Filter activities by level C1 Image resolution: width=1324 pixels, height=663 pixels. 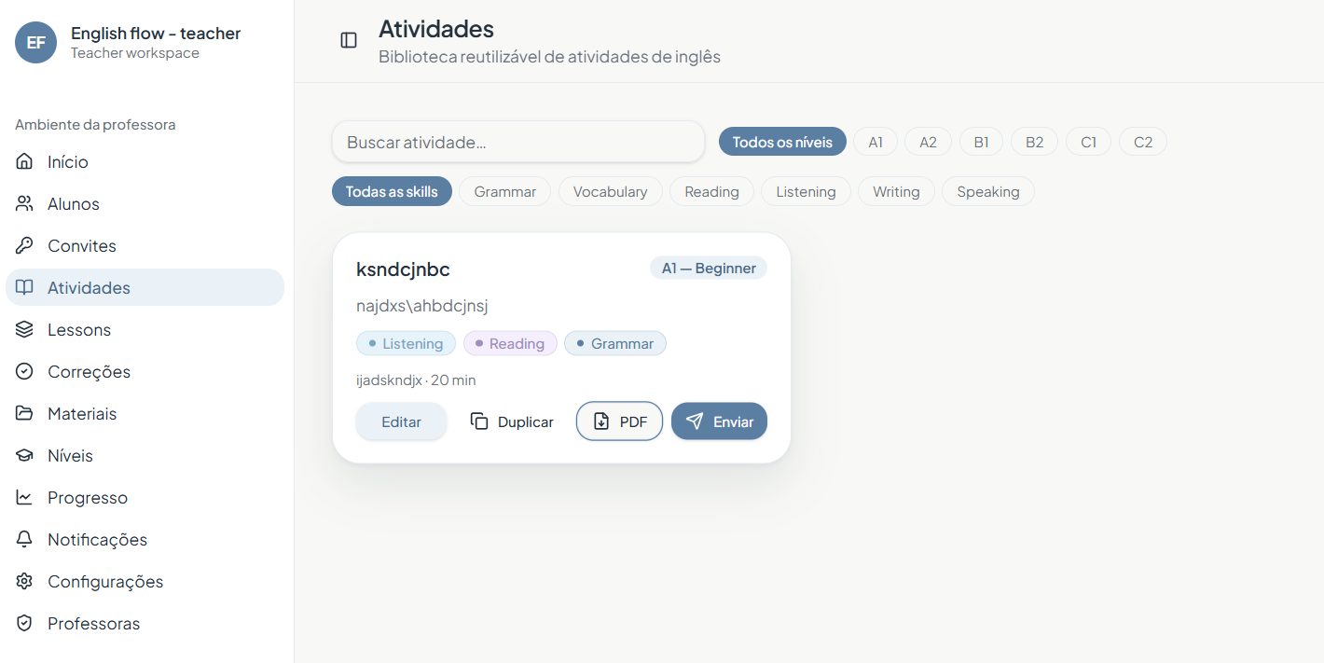pyautogui.click(x=1088, y=142)
